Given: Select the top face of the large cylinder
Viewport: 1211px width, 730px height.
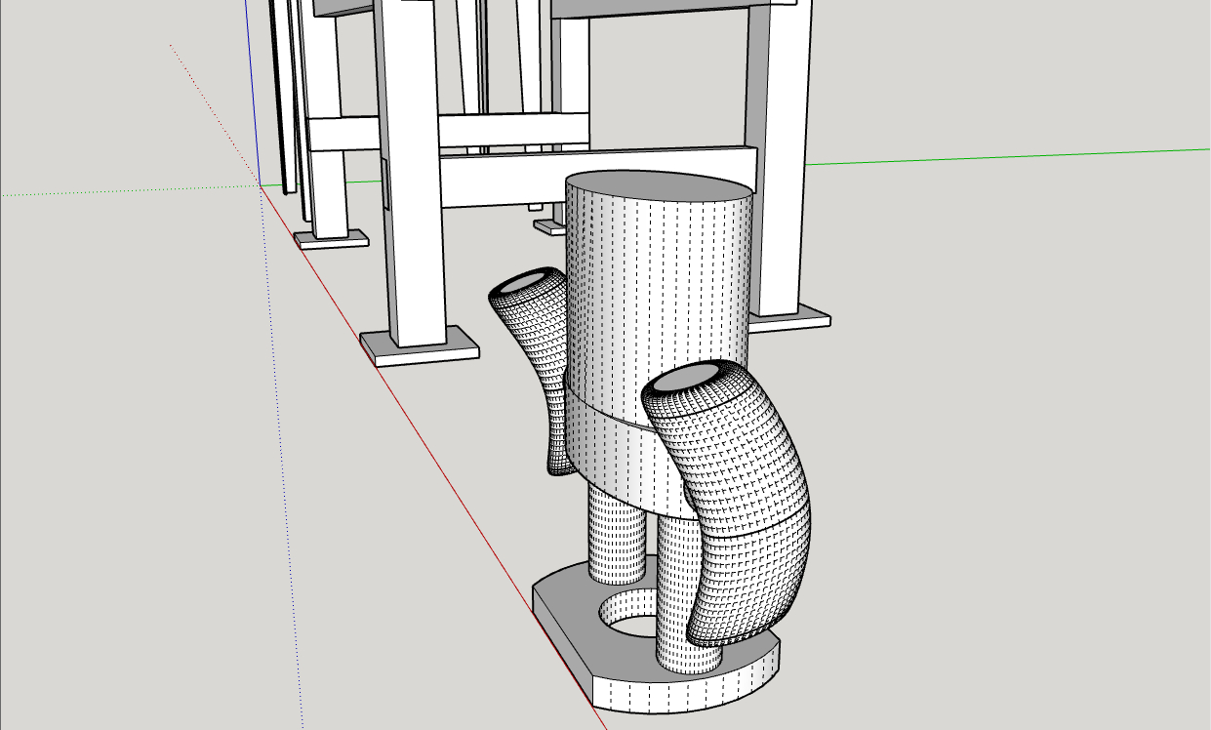Looking at the screenshot, I should [x=659, y=191].
